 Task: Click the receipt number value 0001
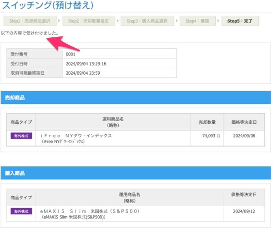pyautogui.click(x=71, y=54)
